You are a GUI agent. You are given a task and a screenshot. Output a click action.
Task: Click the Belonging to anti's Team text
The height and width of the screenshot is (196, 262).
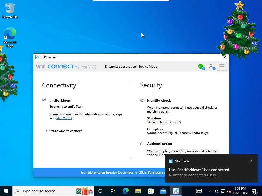(66, 107)
